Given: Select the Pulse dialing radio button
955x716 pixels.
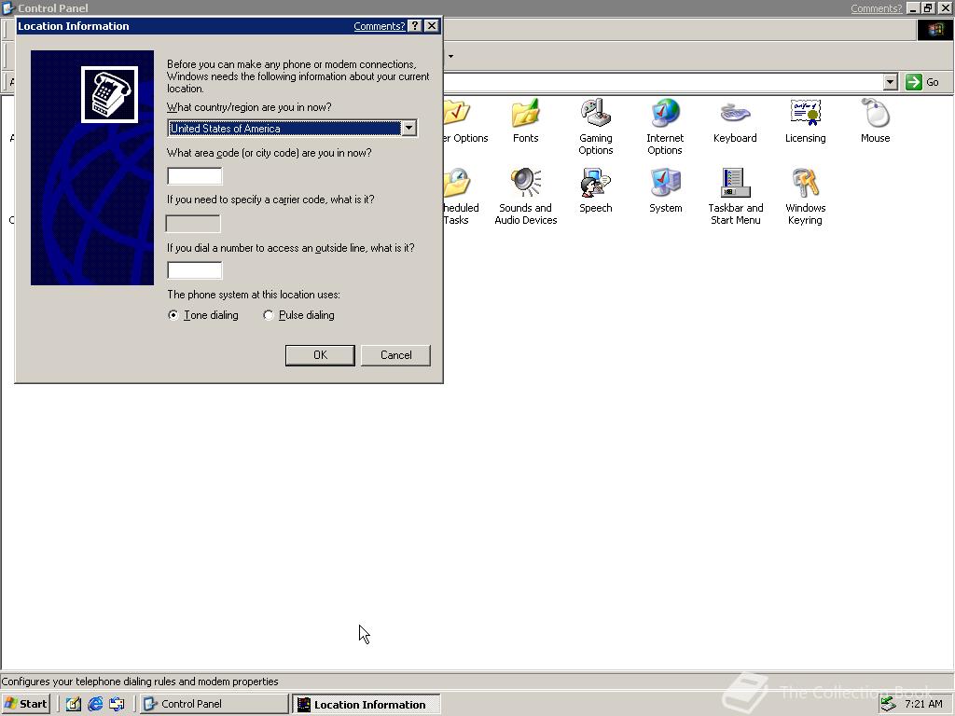Looking at the screenshot, I should point(268,315).
